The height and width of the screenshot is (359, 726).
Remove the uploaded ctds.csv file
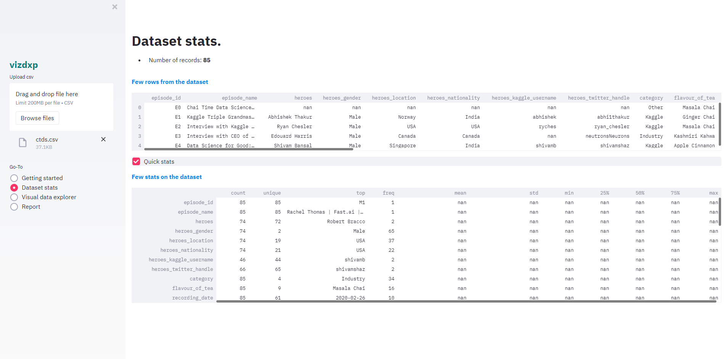103,139
